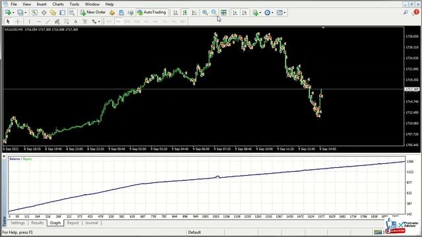Switch to the tester Report tab
422x237 pixels.
pyautogui.click(x=73, y=223)
